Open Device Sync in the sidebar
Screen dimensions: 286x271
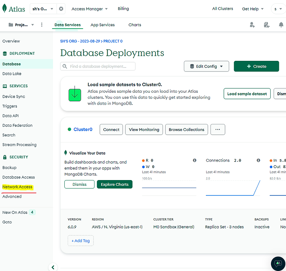[14, 96]
